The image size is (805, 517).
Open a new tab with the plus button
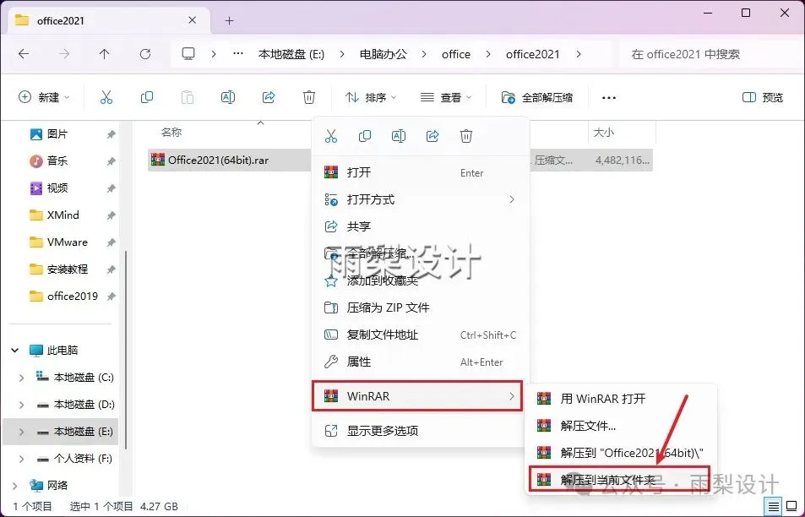click(x=230, y=20)
